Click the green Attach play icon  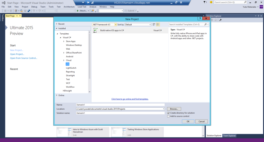78,11
